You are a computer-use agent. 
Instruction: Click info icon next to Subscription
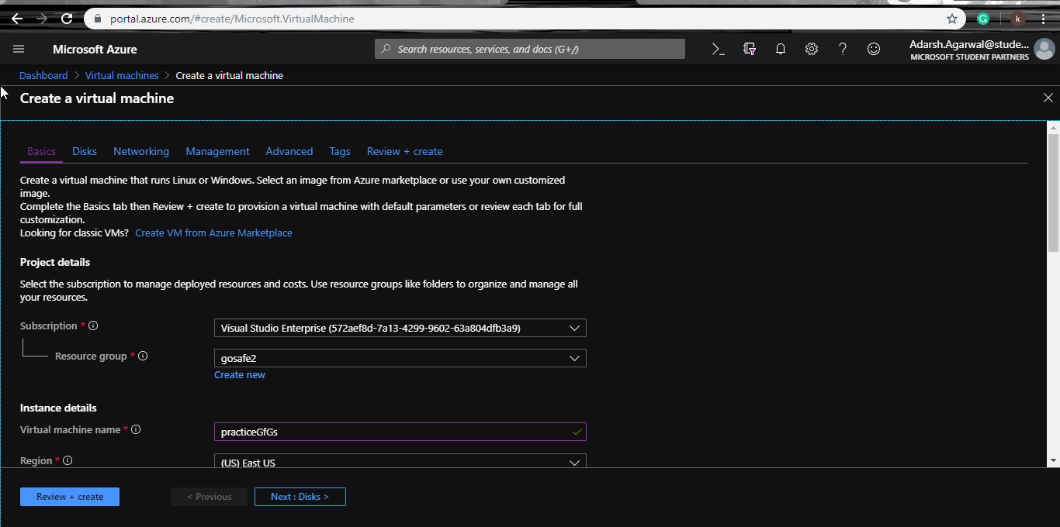tap(93, 326)
